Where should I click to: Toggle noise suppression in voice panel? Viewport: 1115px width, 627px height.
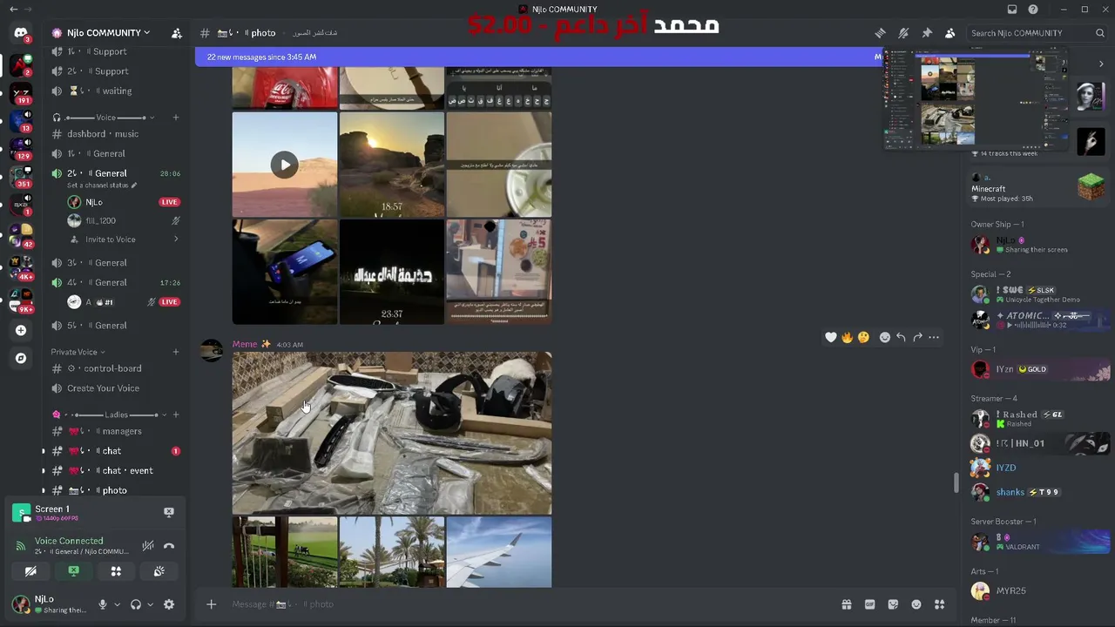pyautogui.click(x=148, y=546)
